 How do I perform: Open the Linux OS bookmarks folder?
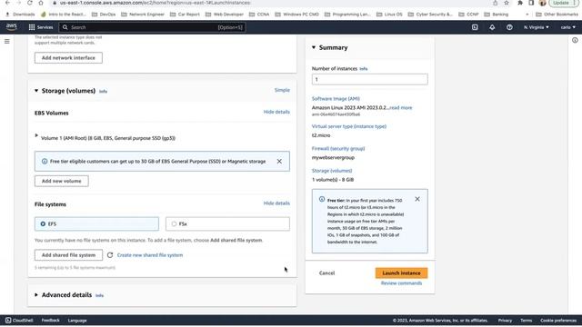coord(389,15)
